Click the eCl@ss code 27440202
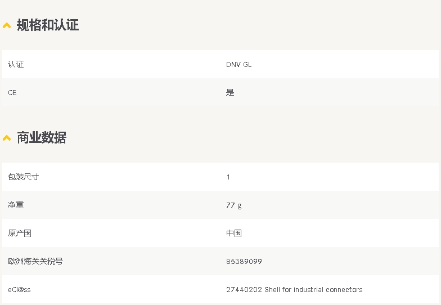441x305 pixels. 244,289
